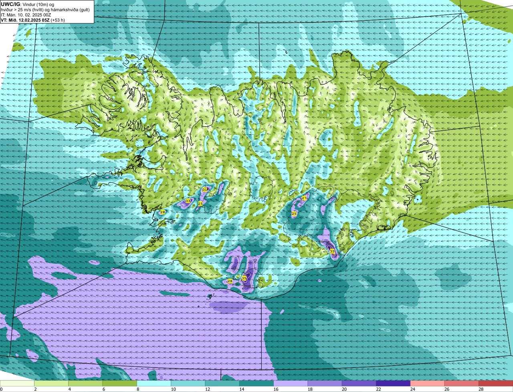Click the red legend swatch above 28 m/s
The width and height of the screenshot is (513, 392).
pyautogui.click(x=496, y=384)
